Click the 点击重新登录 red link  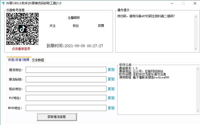tap(21, 49)
